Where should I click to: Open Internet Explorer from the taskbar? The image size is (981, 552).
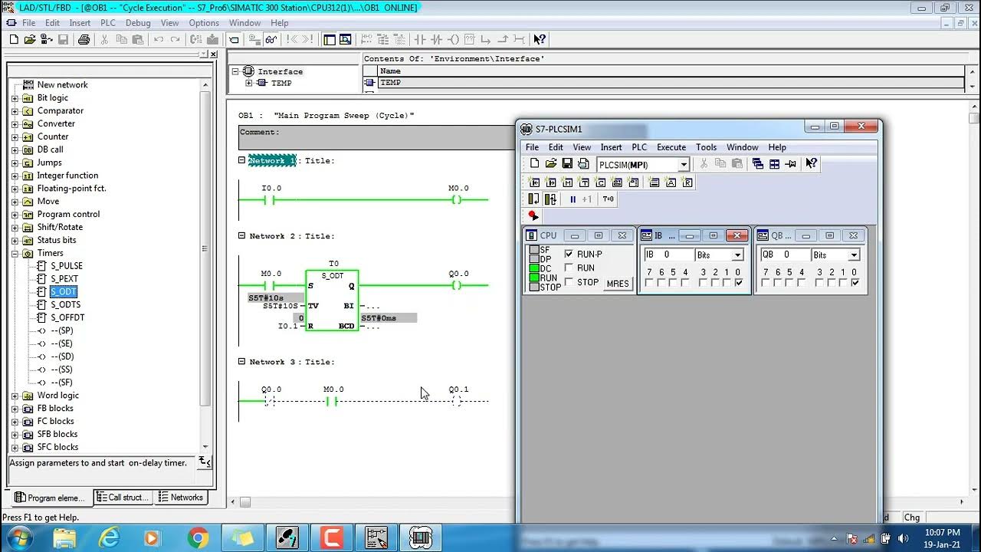(x=109, y=538)
